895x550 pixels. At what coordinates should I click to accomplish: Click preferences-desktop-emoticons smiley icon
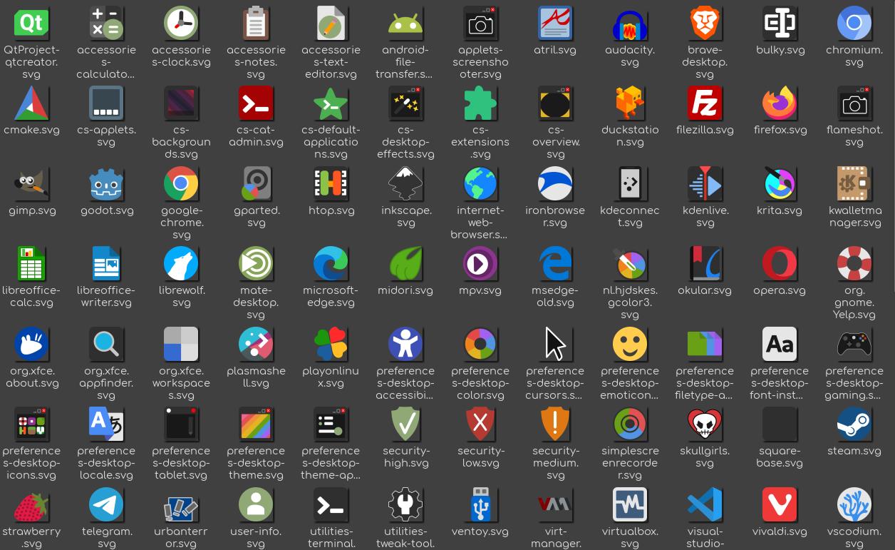pyautogui.click(x=630, y=345)
